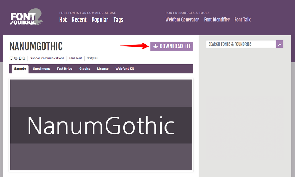Download the NanumGothic TTF

tap(172, 46)
